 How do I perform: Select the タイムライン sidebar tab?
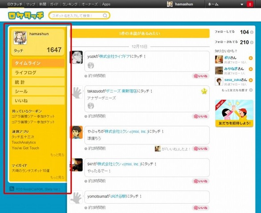pyautogui.click(x=38, y=63)
